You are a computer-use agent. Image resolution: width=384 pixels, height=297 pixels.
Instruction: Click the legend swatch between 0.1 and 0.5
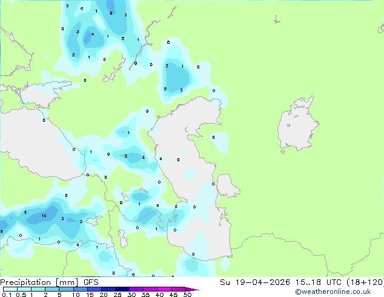point(10,289)
